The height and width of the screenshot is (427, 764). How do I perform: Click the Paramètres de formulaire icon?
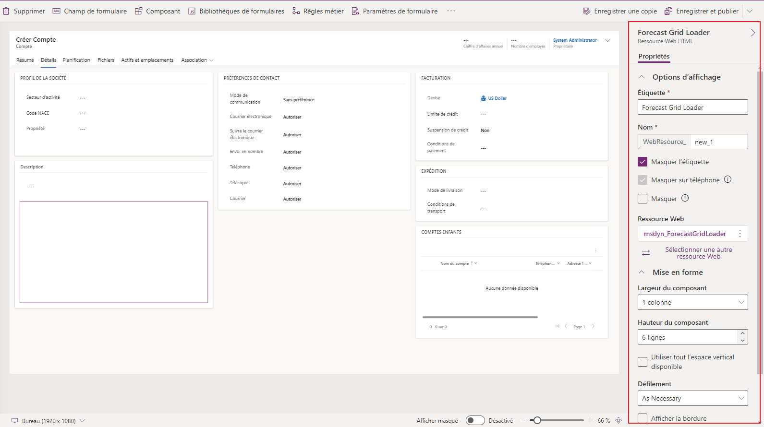pyautogui.click(x=355, y=11)
